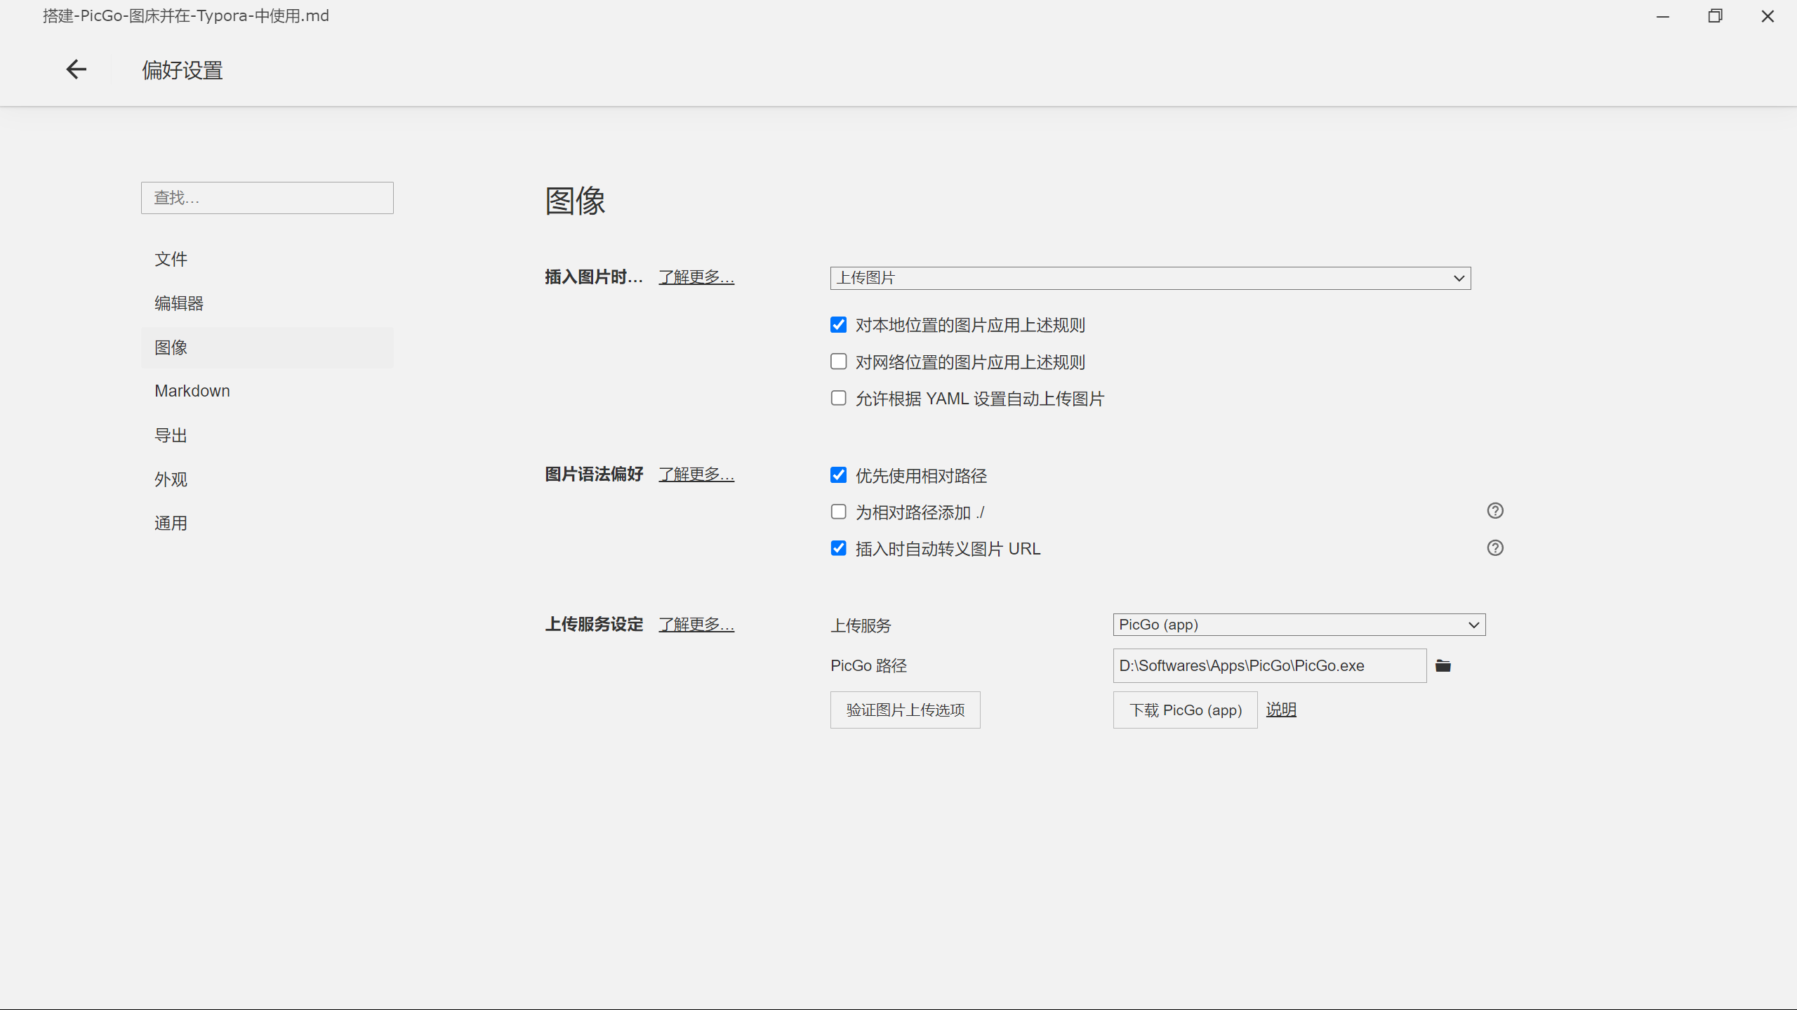Click help icon beside auto-escape image URL
The height and width of the screenshot is (1010, 1797).
1495,548
